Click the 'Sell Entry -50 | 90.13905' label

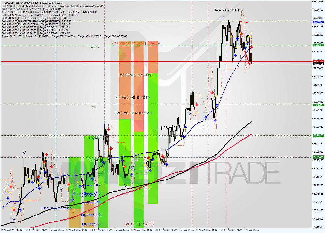(x=133, y=98)
